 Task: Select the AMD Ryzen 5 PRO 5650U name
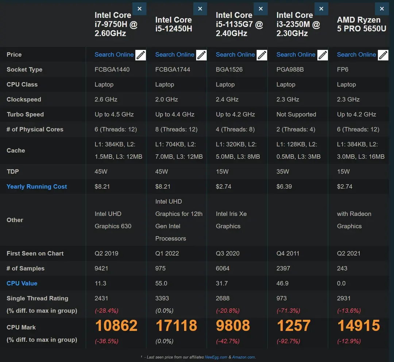click(362, 24)
